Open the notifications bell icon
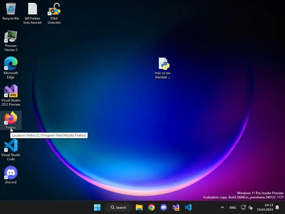The width and height of the screenshot is (285, 214). [x=277, y=207]
